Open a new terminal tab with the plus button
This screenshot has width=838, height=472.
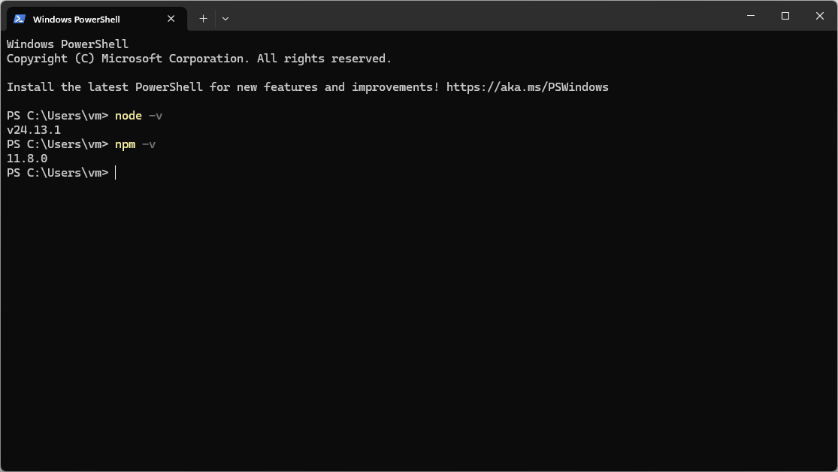202,18
